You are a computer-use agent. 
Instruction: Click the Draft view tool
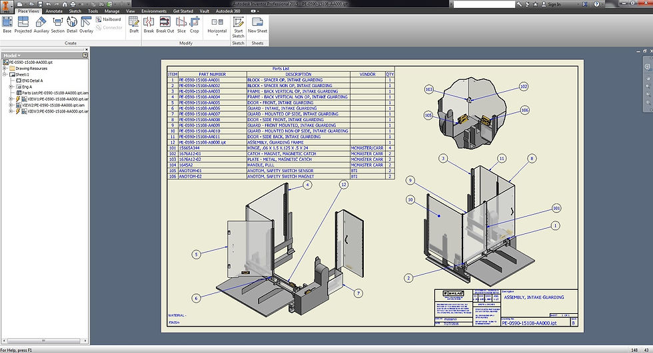tap(134, 25)
